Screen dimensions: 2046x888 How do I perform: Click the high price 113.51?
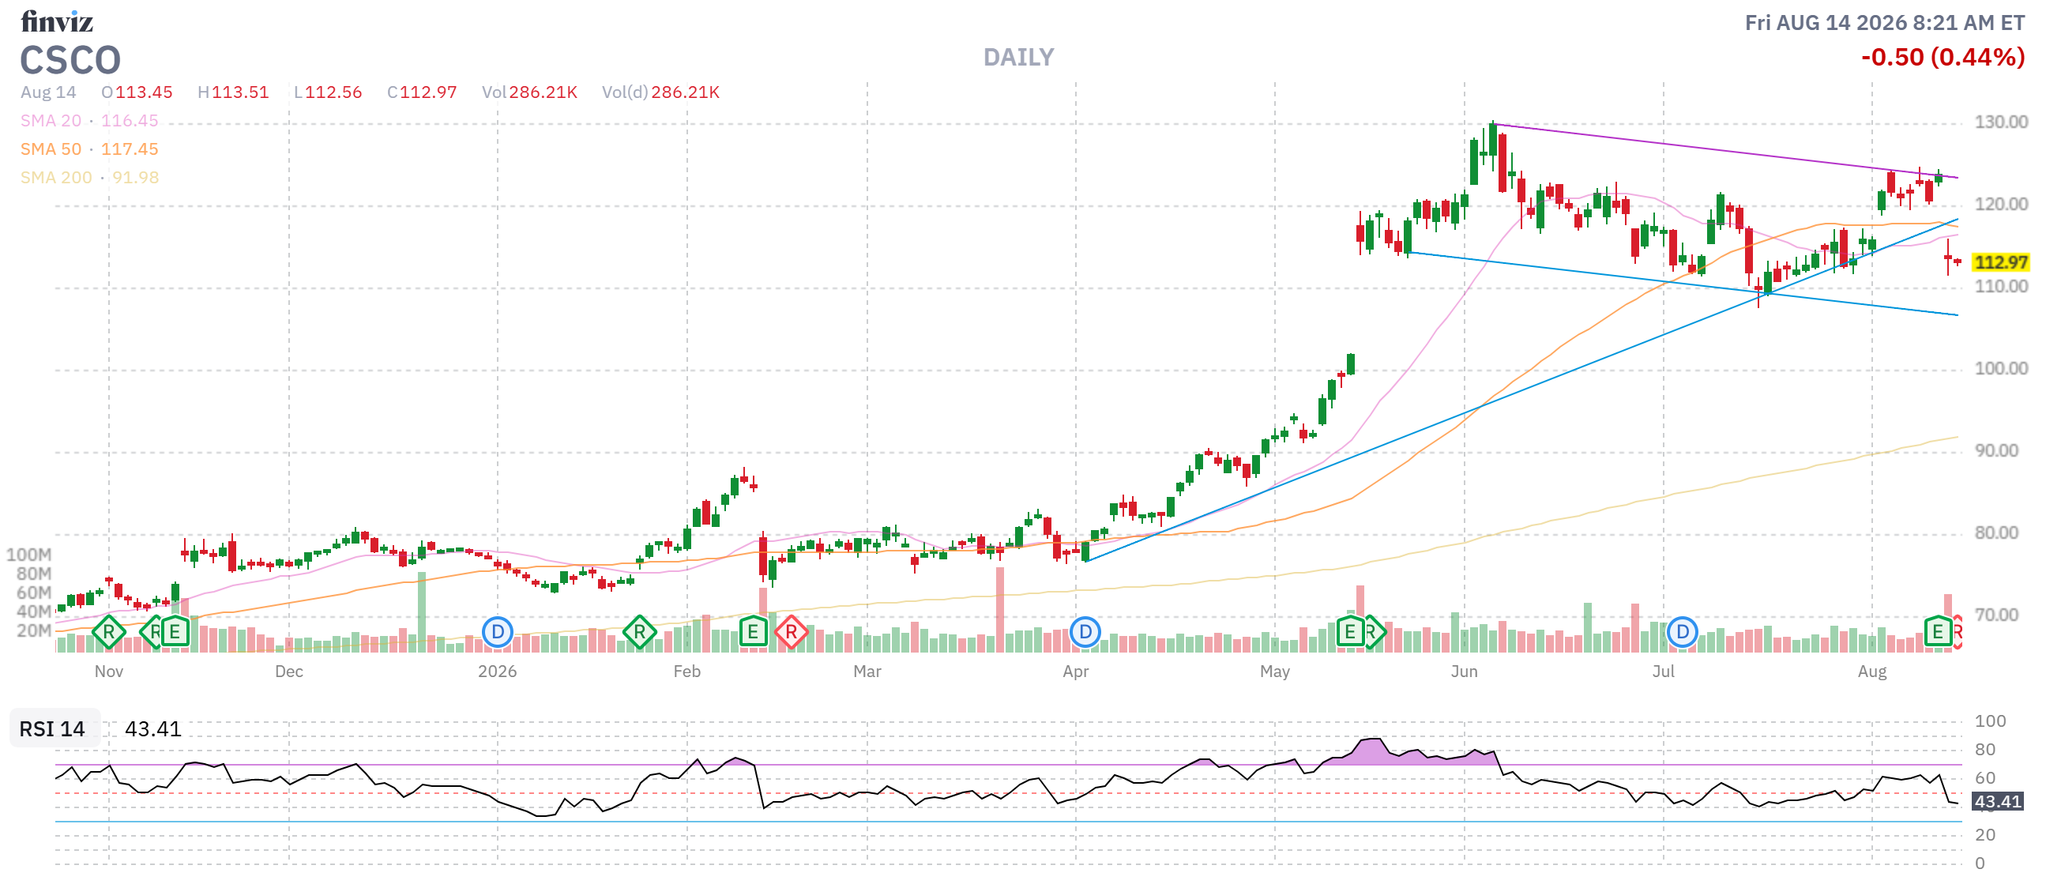pyautogui.click(x=241, y=92)
